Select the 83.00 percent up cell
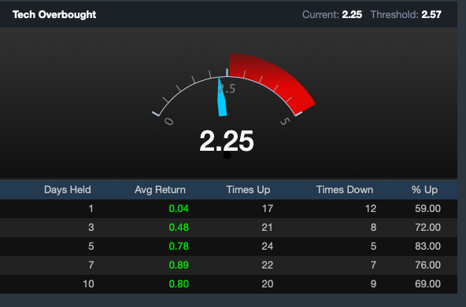The image size is (466, 307). tap(427, 247)
